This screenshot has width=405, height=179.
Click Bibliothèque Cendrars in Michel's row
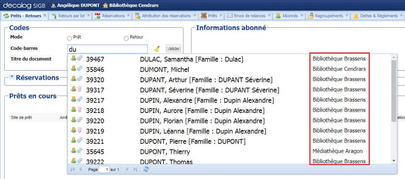pos(339,69)
